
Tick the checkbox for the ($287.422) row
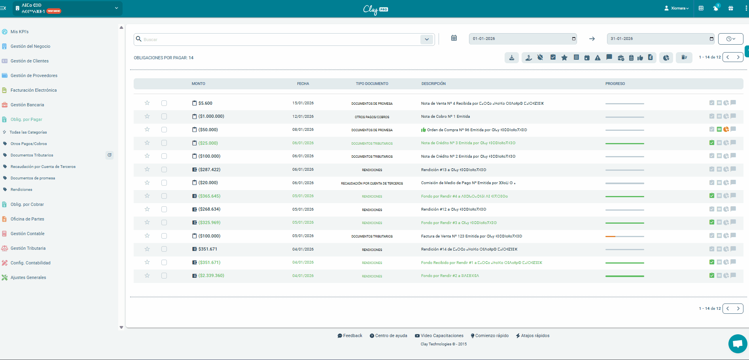coord(164,170)
